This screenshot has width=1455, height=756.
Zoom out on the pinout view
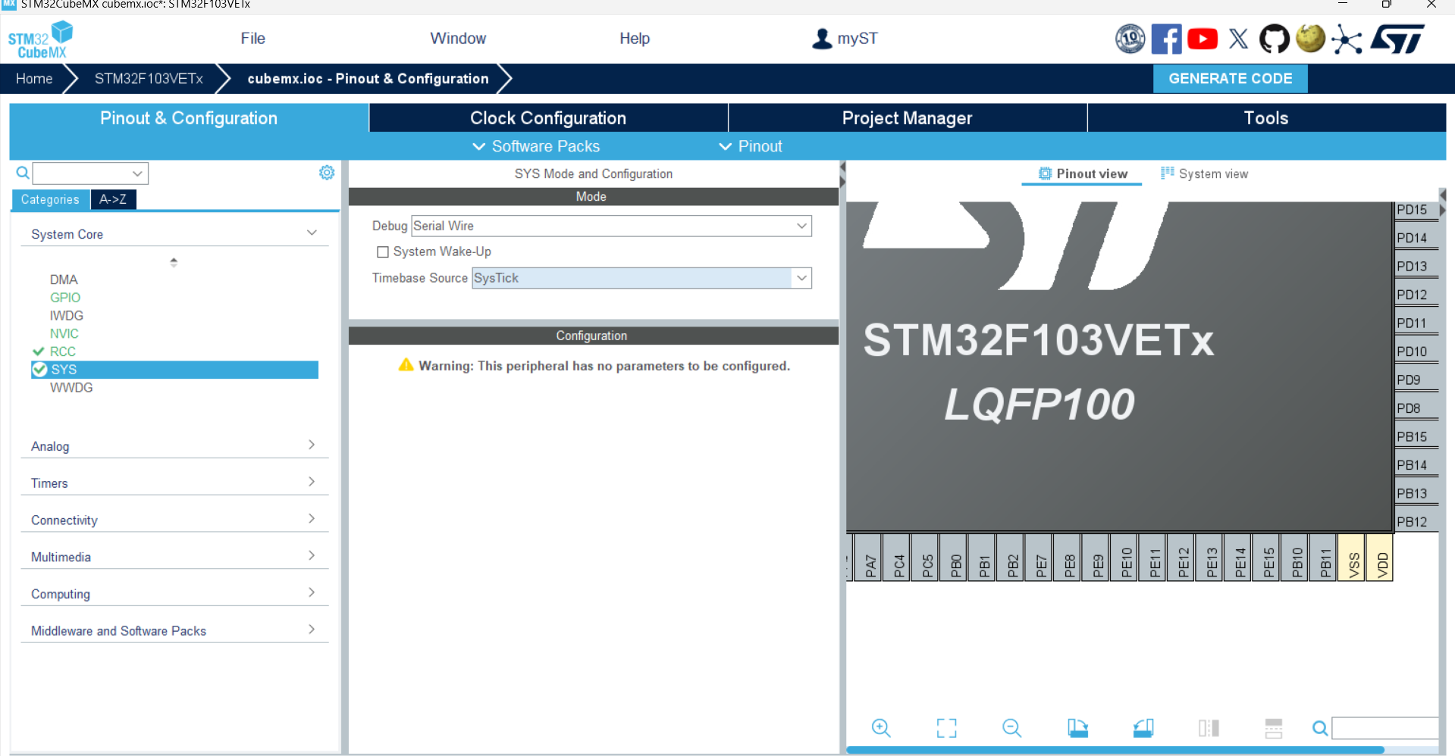1011,728
